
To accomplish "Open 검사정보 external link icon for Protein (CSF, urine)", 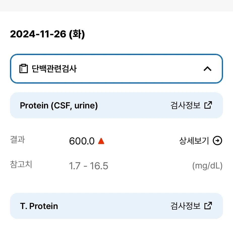I will 208,105.
